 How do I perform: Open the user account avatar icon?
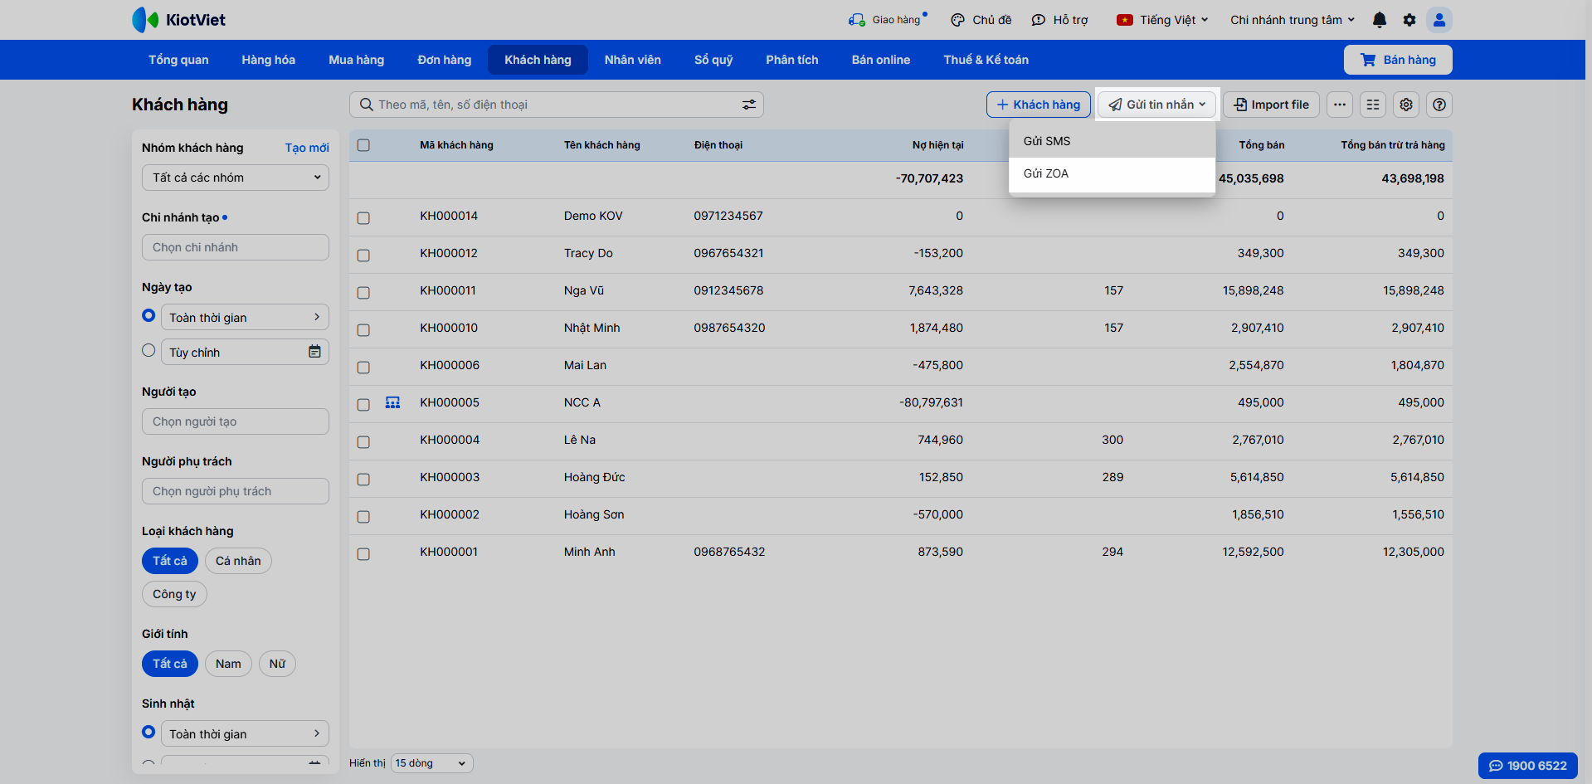click(x=1439, y=20)
